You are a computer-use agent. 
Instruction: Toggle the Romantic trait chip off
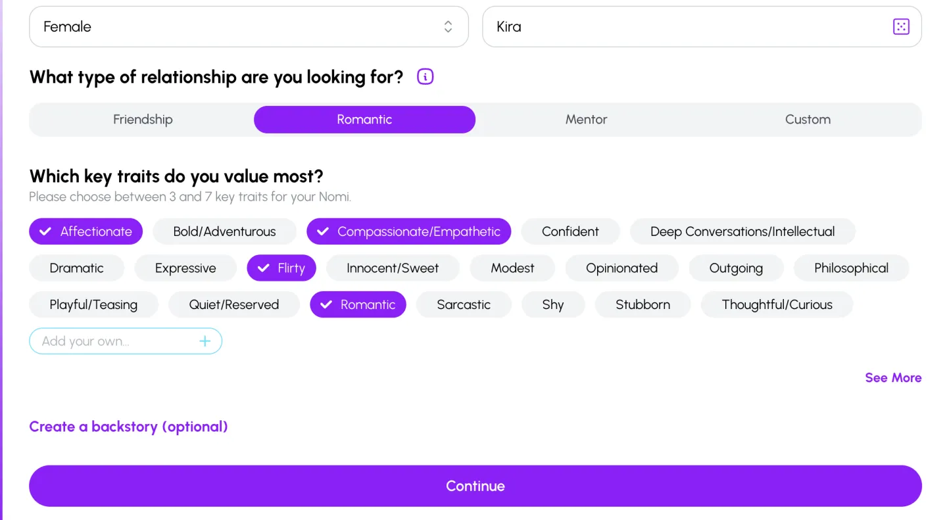pyautogui.click(x=358, y=305)
